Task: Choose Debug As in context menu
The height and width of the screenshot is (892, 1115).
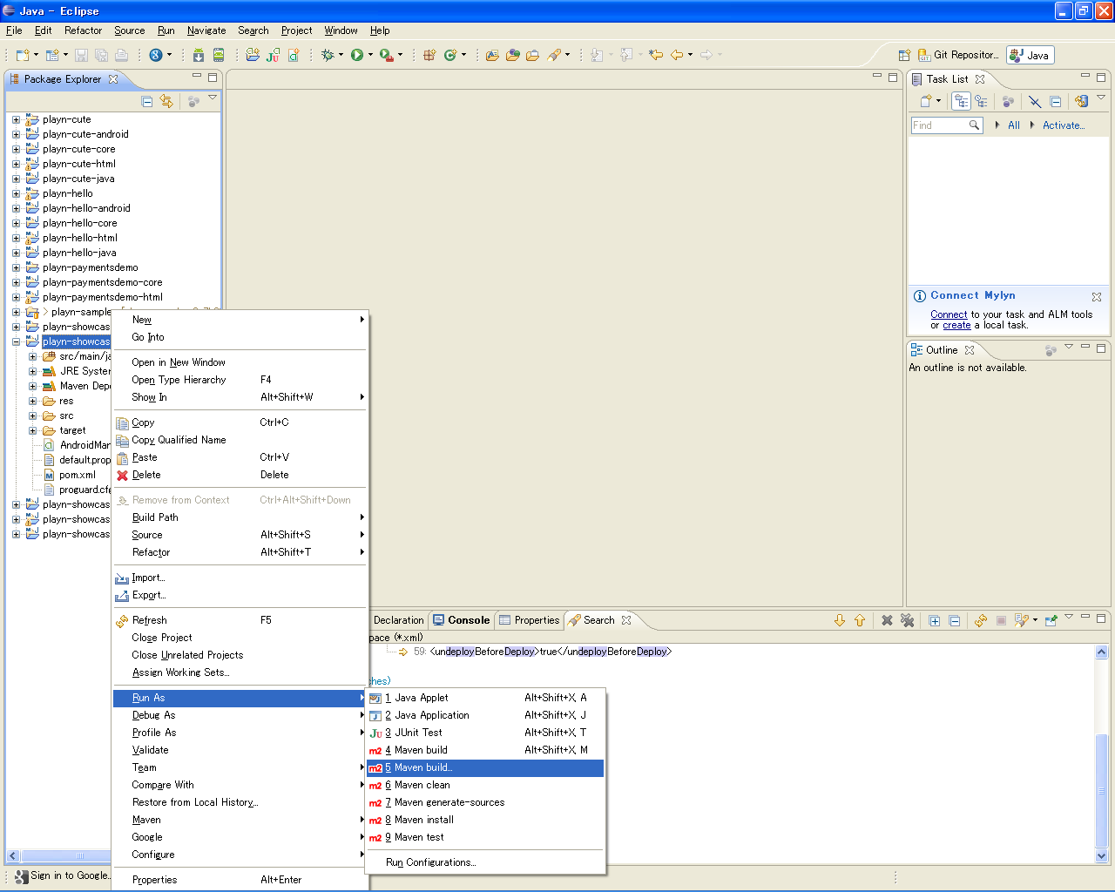Action: click(x=240, y=715)
